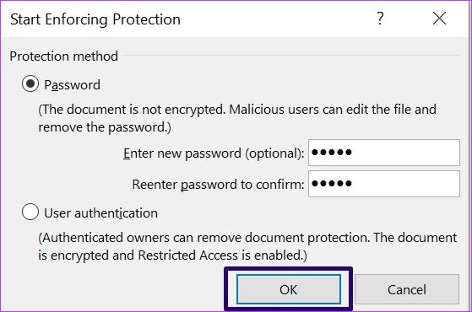Click the Reenter password to confirm box
The image size is (472, 312).
point(384,184)
